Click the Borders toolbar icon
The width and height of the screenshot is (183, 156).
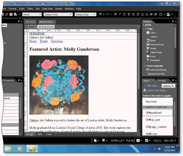coord(161,14)
